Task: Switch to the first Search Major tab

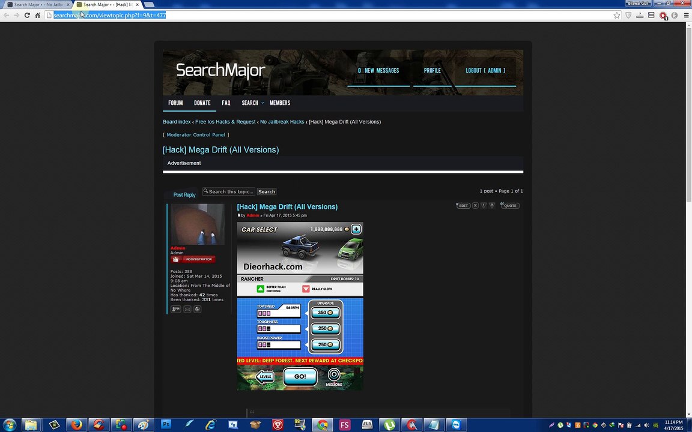Action: 37,4
